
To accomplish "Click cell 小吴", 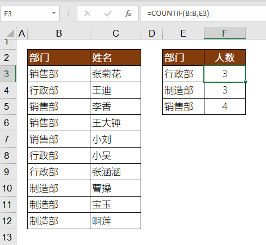I will coord(116,155).
